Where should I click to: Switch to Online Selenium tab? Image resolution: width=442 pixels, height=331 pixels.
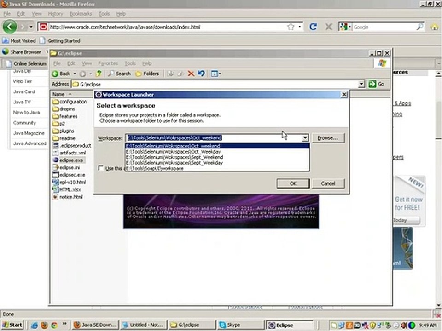(26, 63)
